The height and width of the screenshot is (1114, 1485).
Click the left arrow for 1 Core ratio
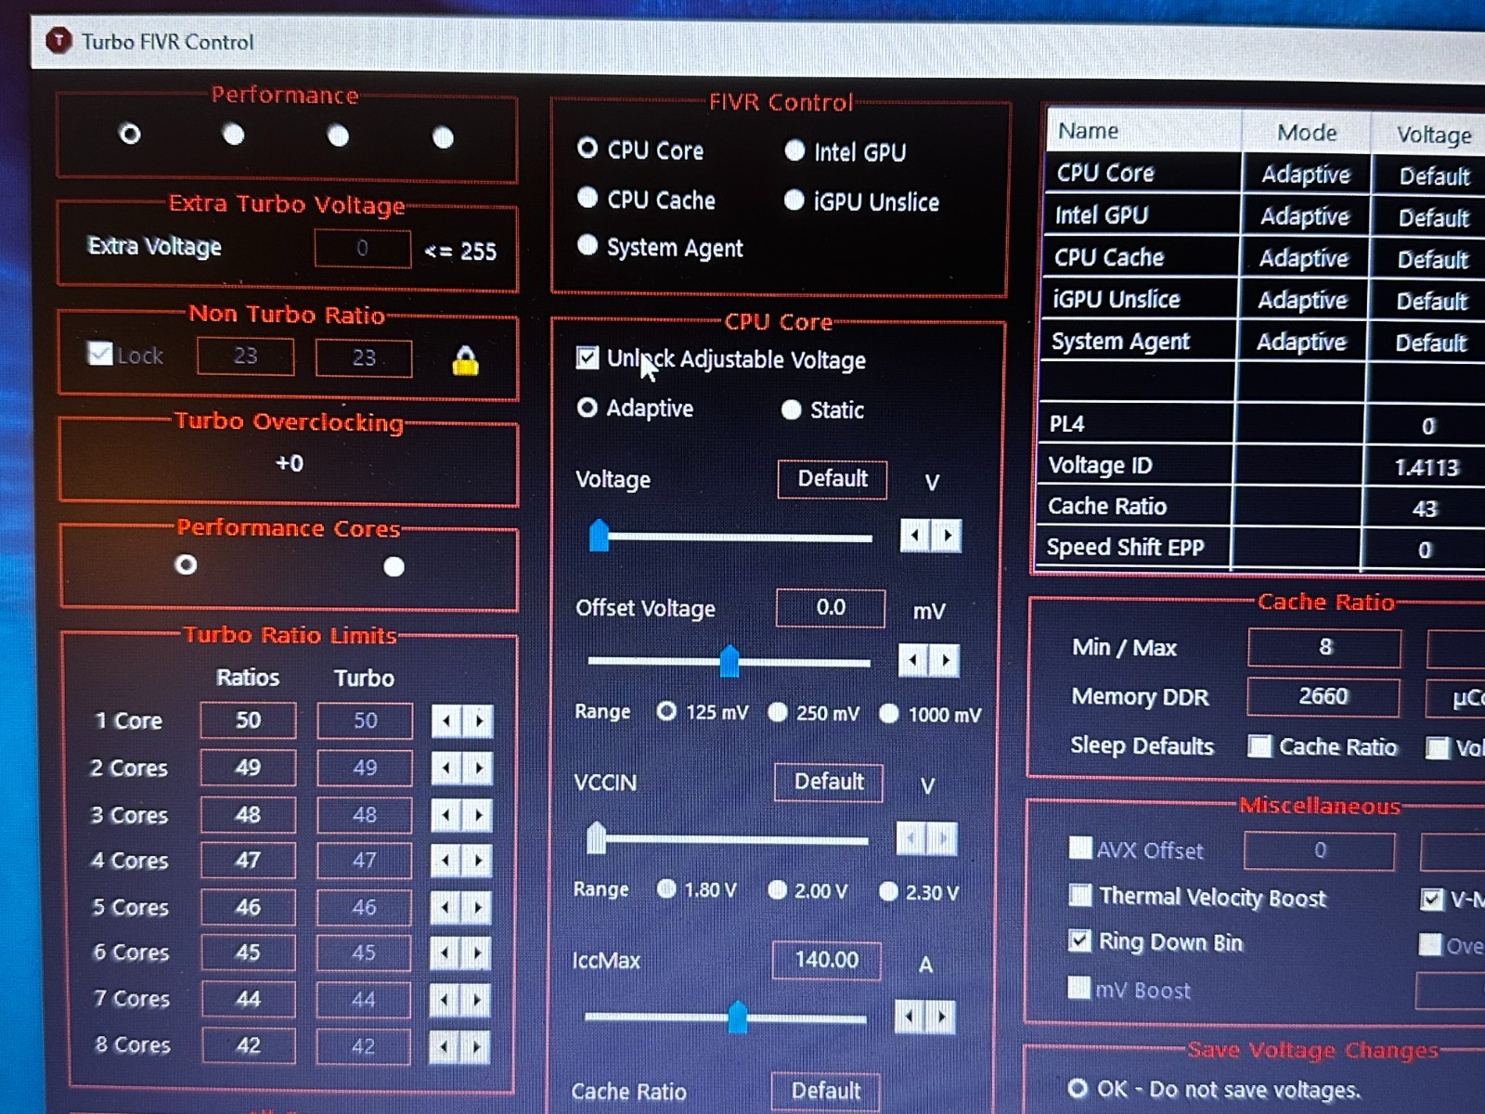pos(446,720)
